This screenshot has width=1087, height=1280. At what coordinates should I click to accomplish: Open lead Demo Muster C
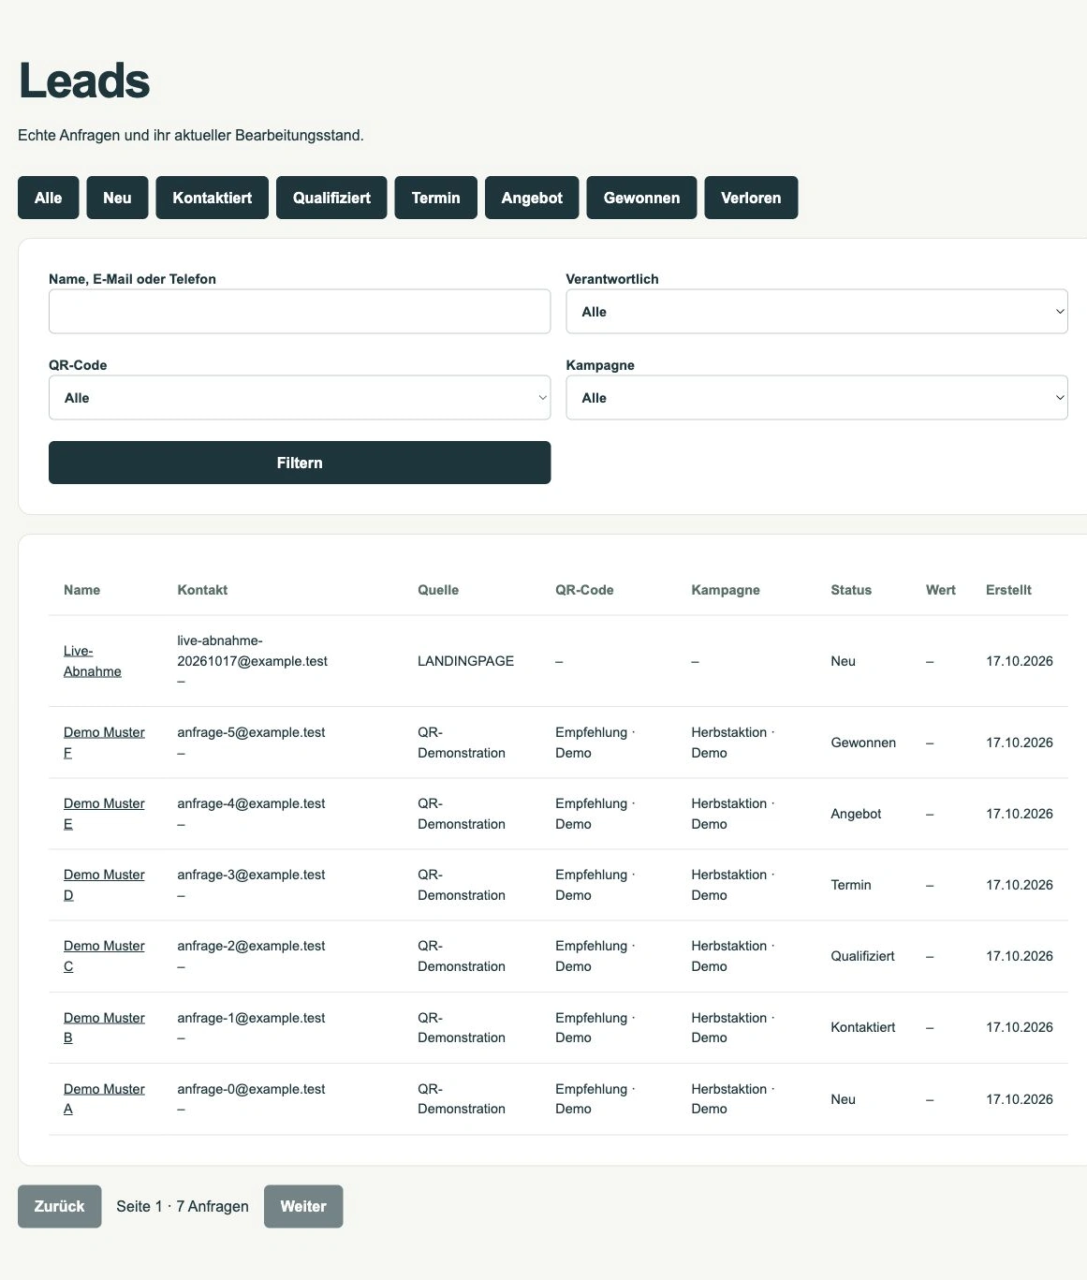104,956
